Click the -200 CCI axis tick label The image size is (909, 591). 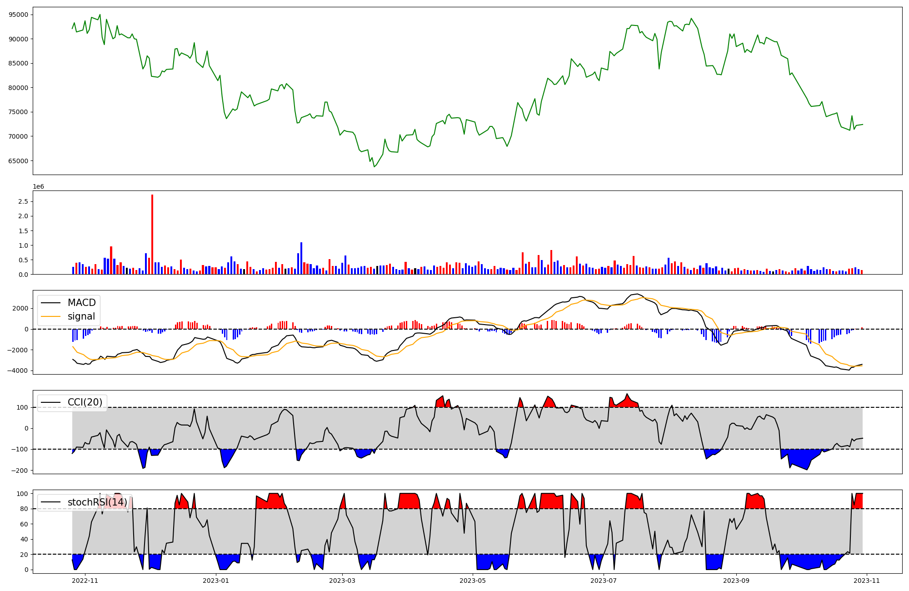20,471
